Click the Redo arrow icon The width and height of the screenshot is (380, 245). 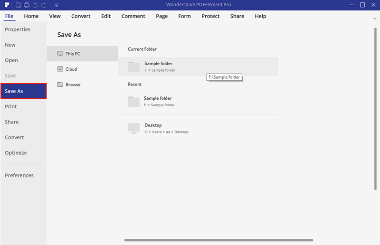coord(44,5)
